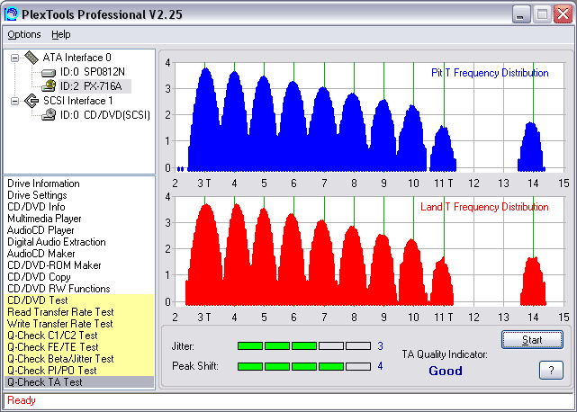Select Q-Check TA Test
The height and width of the screenshot is (412, 577).
point(79,381)
